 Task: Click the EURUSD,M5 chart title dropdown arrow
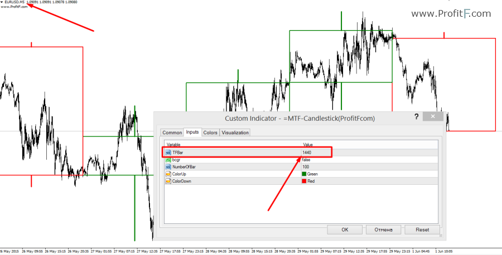(x=2, y=2)
